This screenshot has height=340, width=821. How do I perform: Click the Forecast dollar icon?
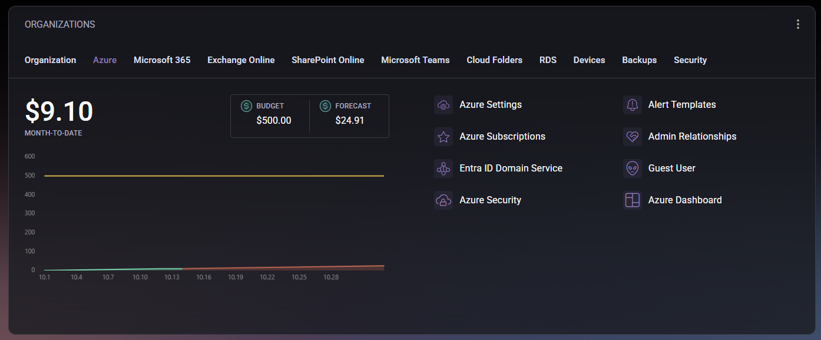point(325,106)
